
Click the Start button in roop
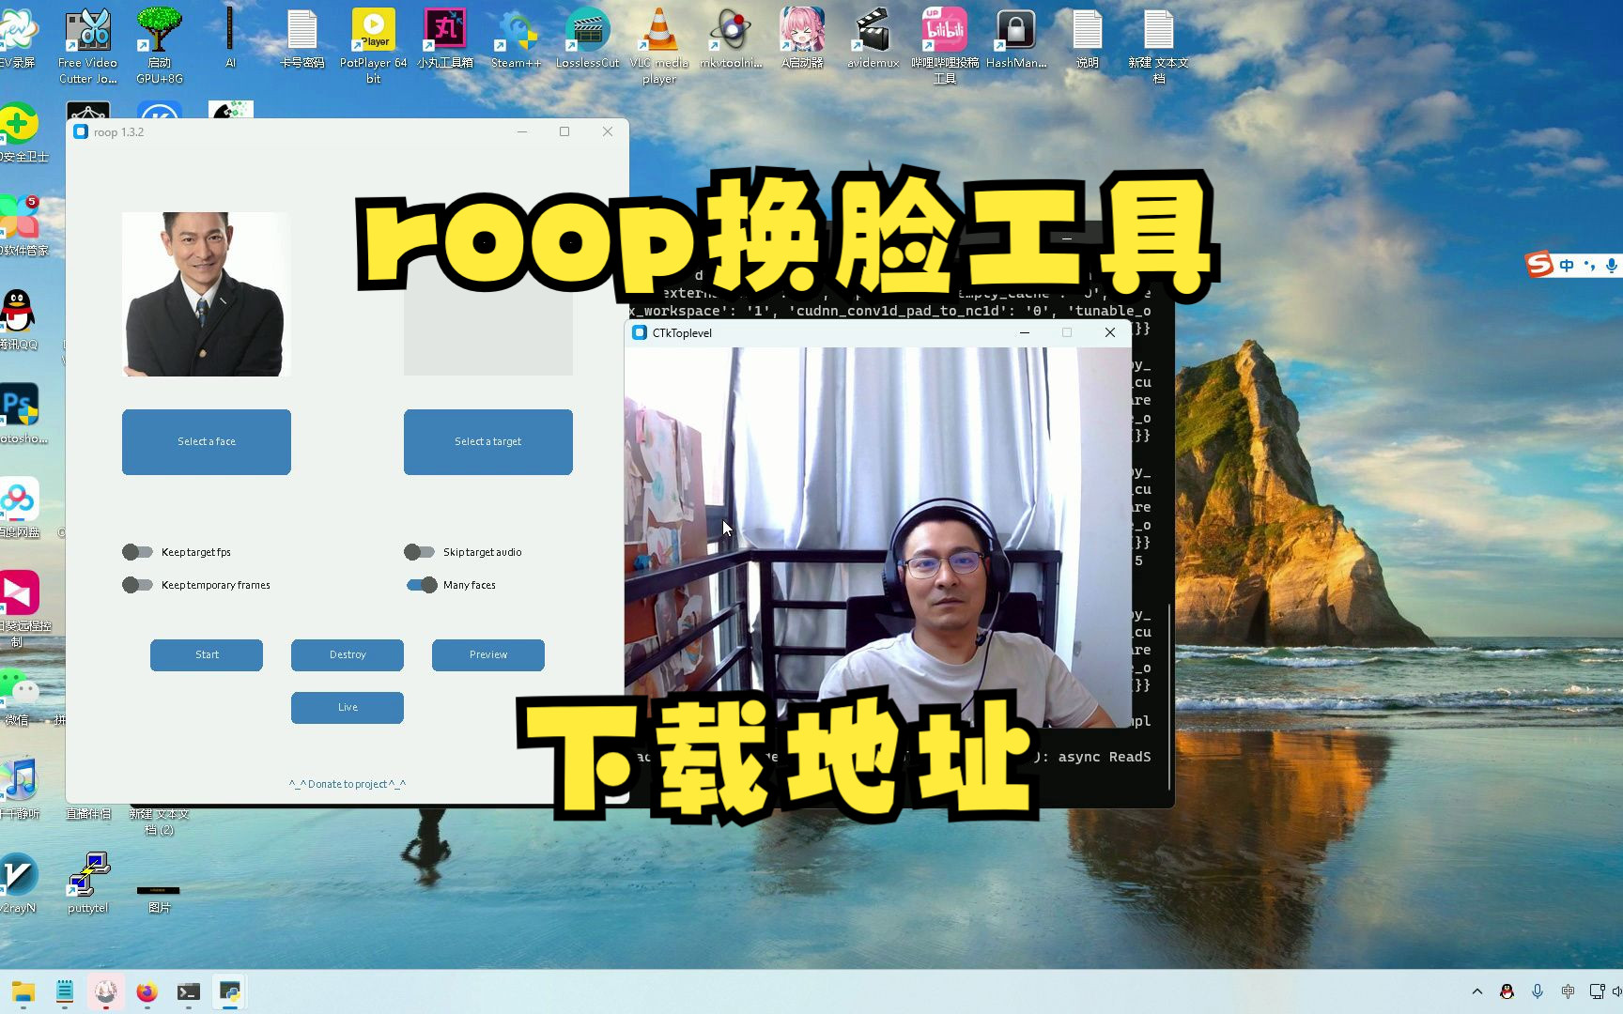(207, 654)
